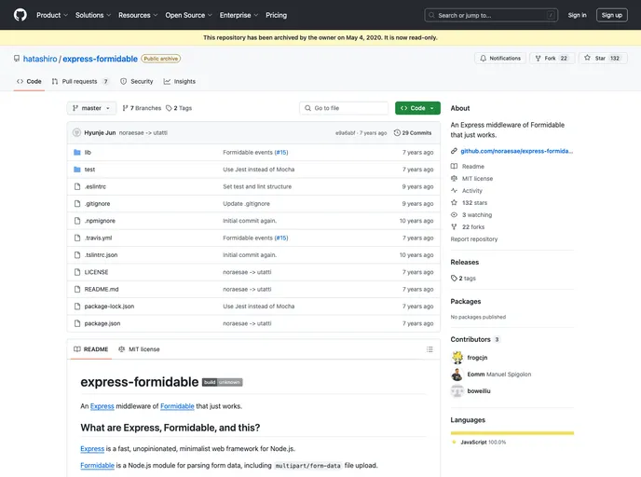This screenshot has height=477, width=641.
Task: Focus the Go to file field
Action: pyautogui.click(x=344, y=108)
